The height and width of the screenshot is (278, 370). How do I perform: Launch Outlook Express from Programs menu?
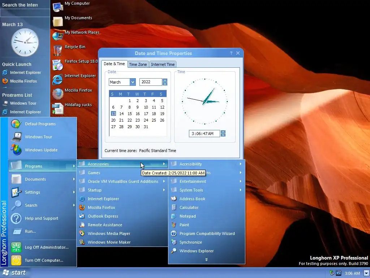[122, 216]
